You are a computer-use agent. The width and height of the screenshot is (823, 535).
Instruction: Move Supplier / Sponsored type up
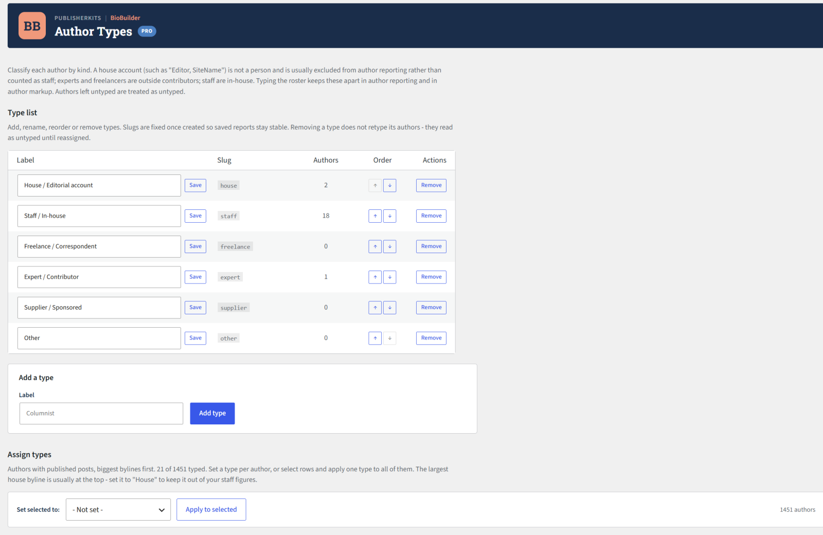click(x=375, y=308)
